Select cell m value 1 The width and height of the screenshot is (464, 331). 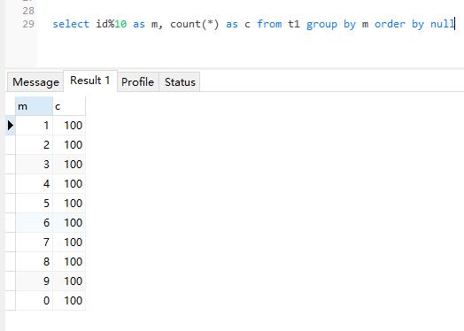pos(34,126)
